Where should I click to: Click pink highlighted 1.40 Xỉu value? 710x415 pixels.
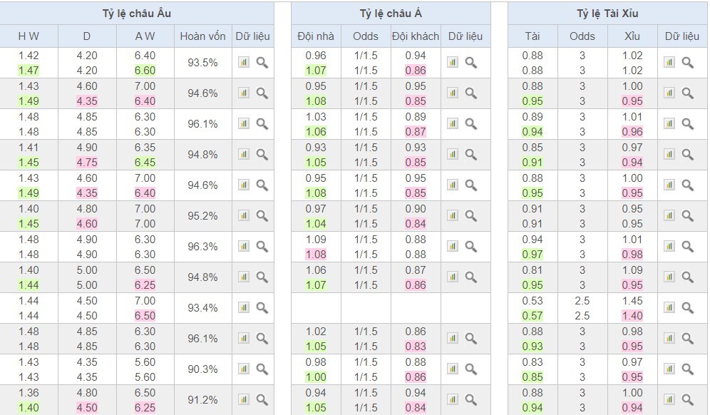(632, 316)
